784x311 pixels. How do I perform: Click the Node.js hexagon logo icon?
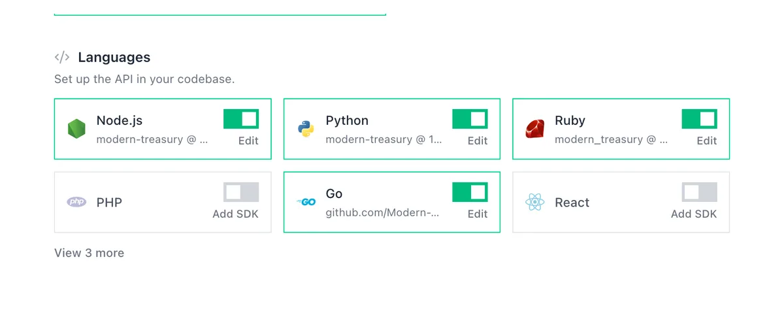tap(77, 129)
